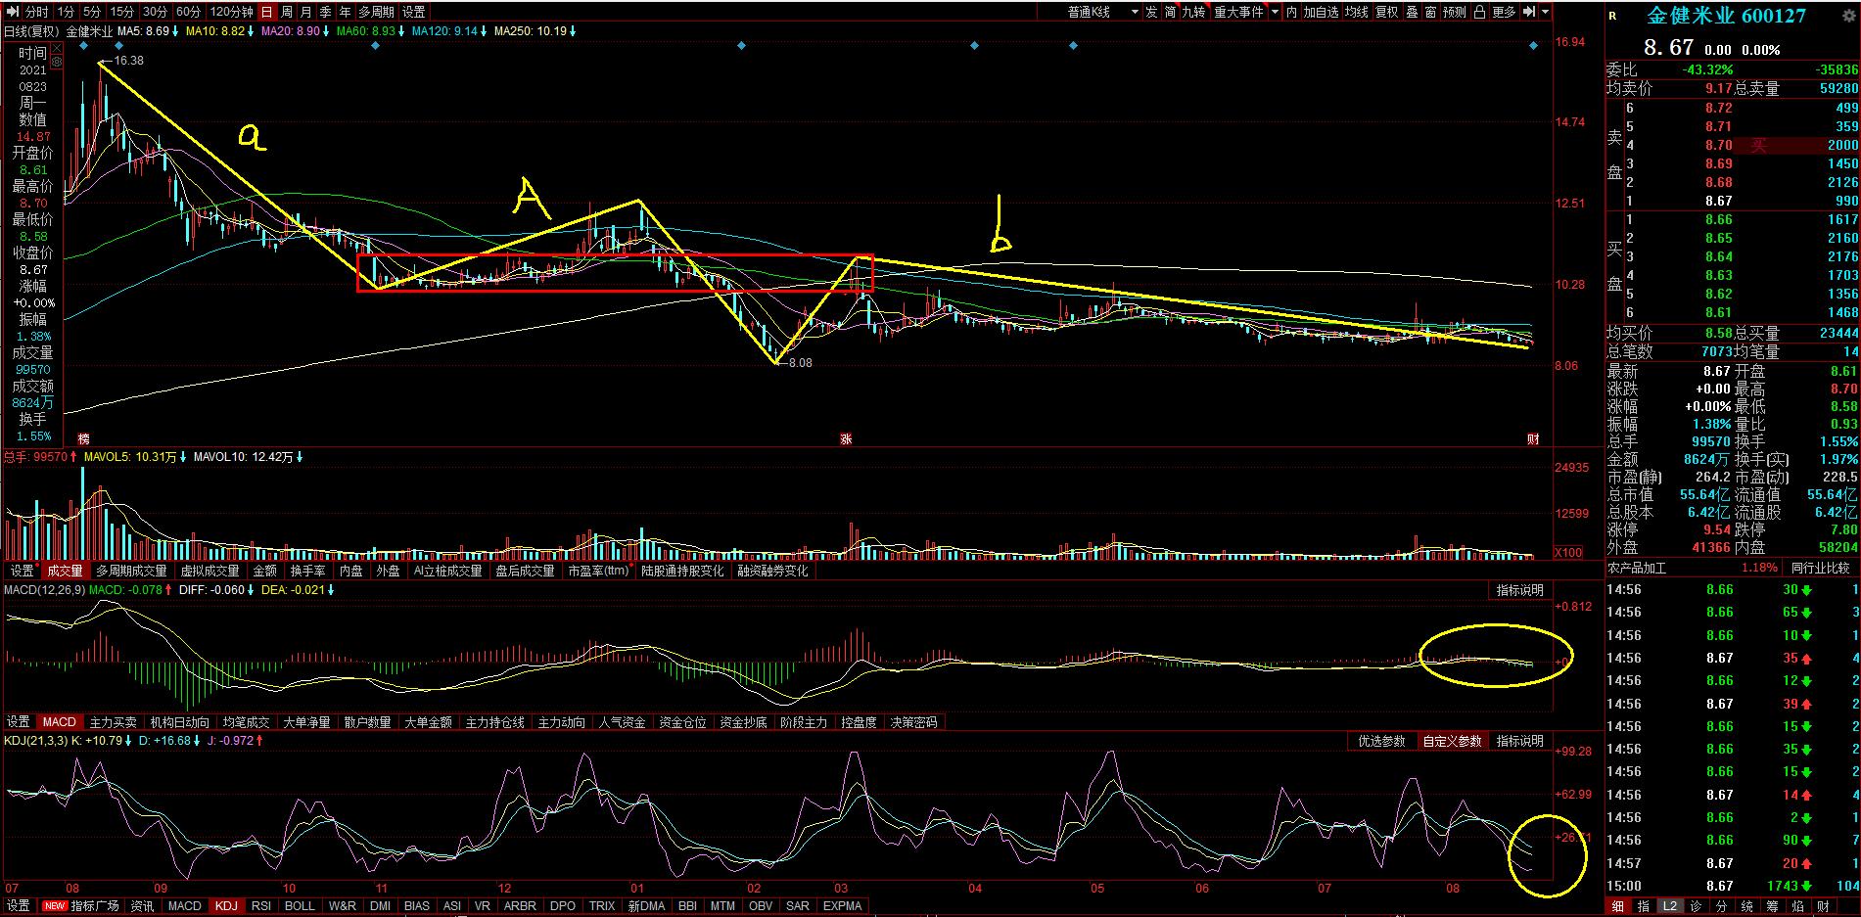Image resolution: width=1861 pixels, height=917 pixels.
Task: Select the RSI indicator tab
Action: pyautogui.click(x=261, y=906)
